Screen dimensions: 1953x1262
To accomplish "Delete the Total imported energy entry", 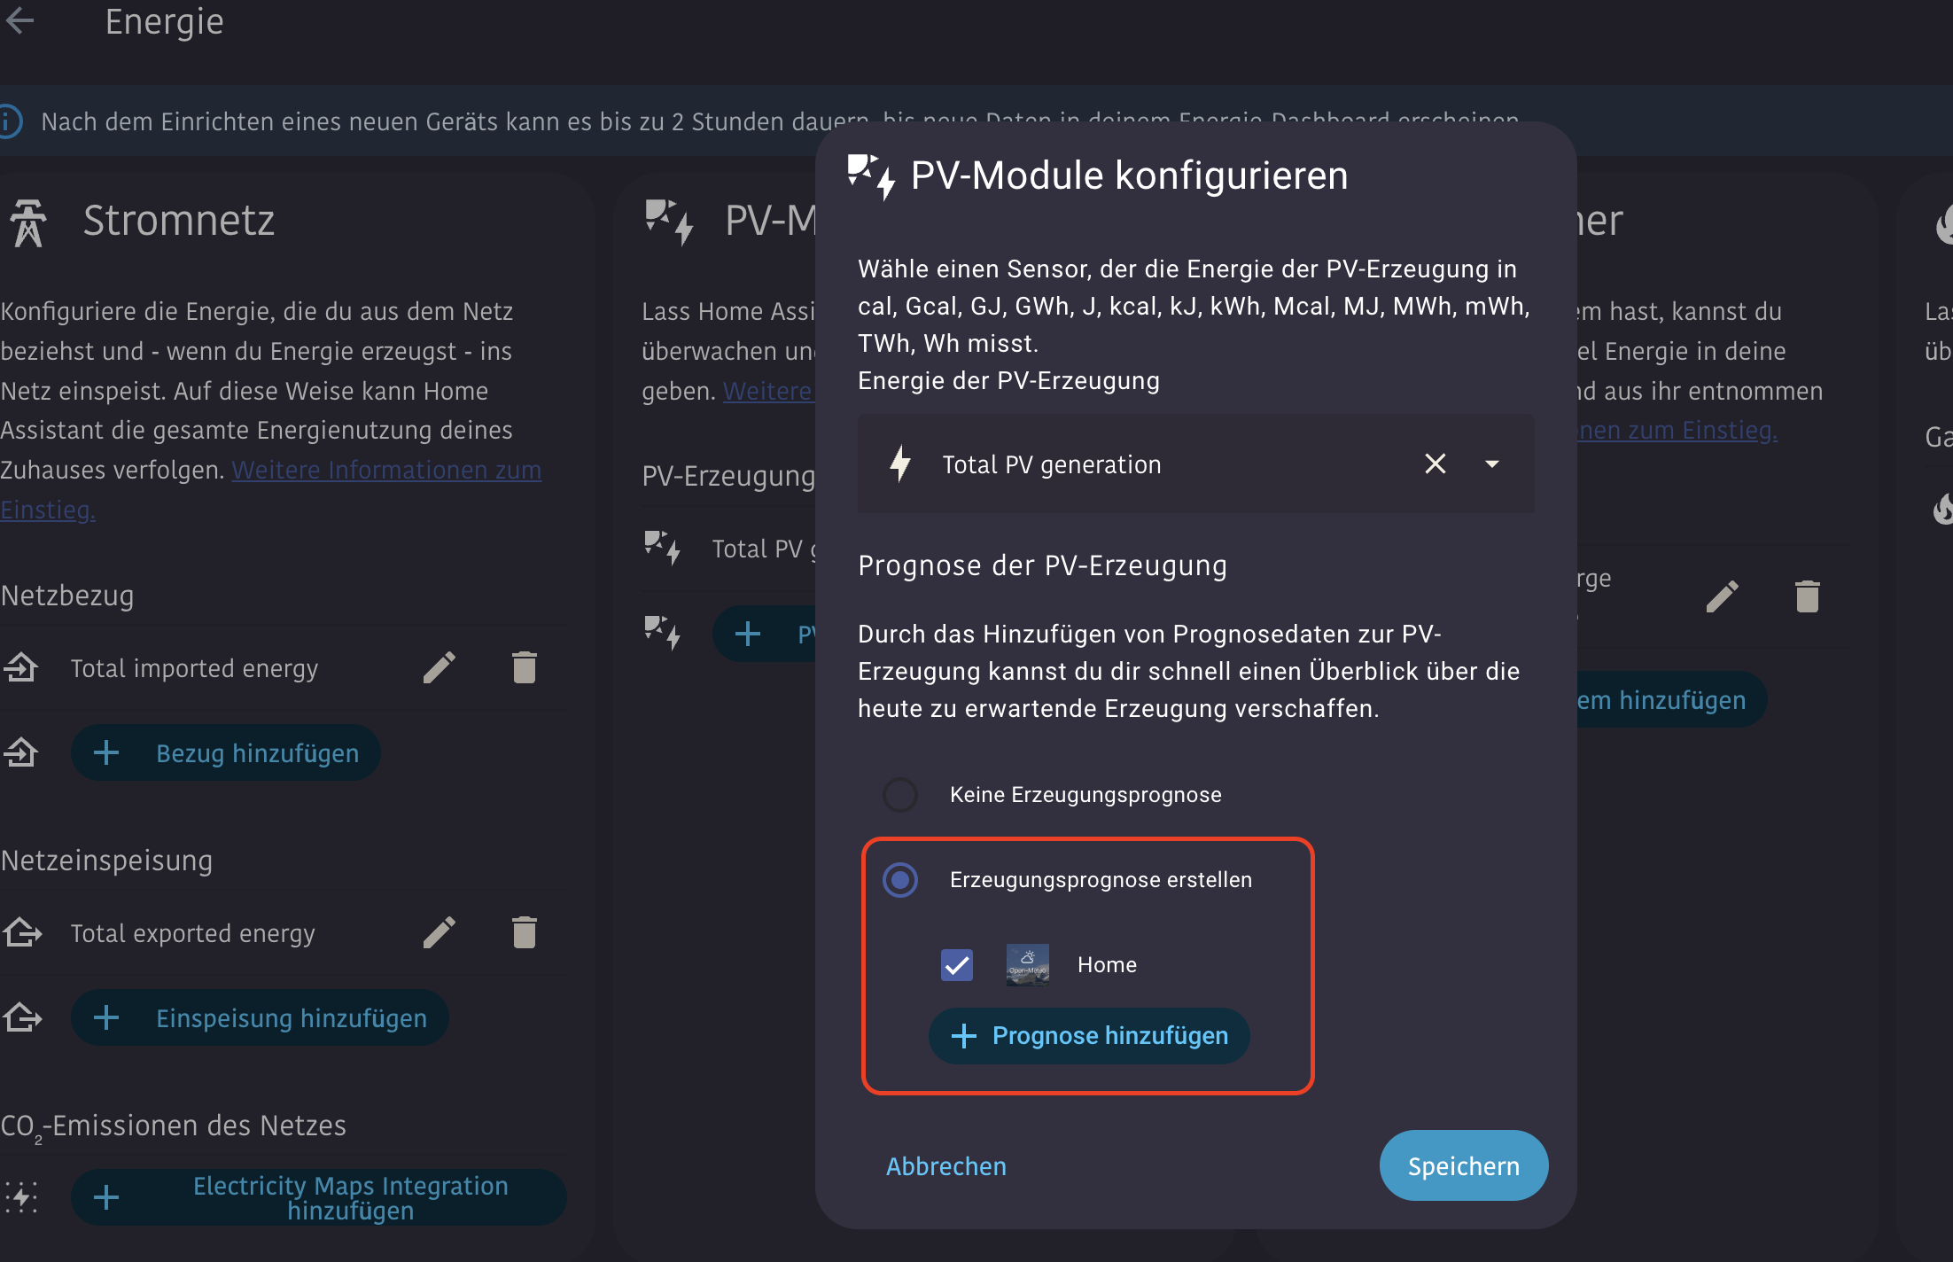I will (524, 668).
